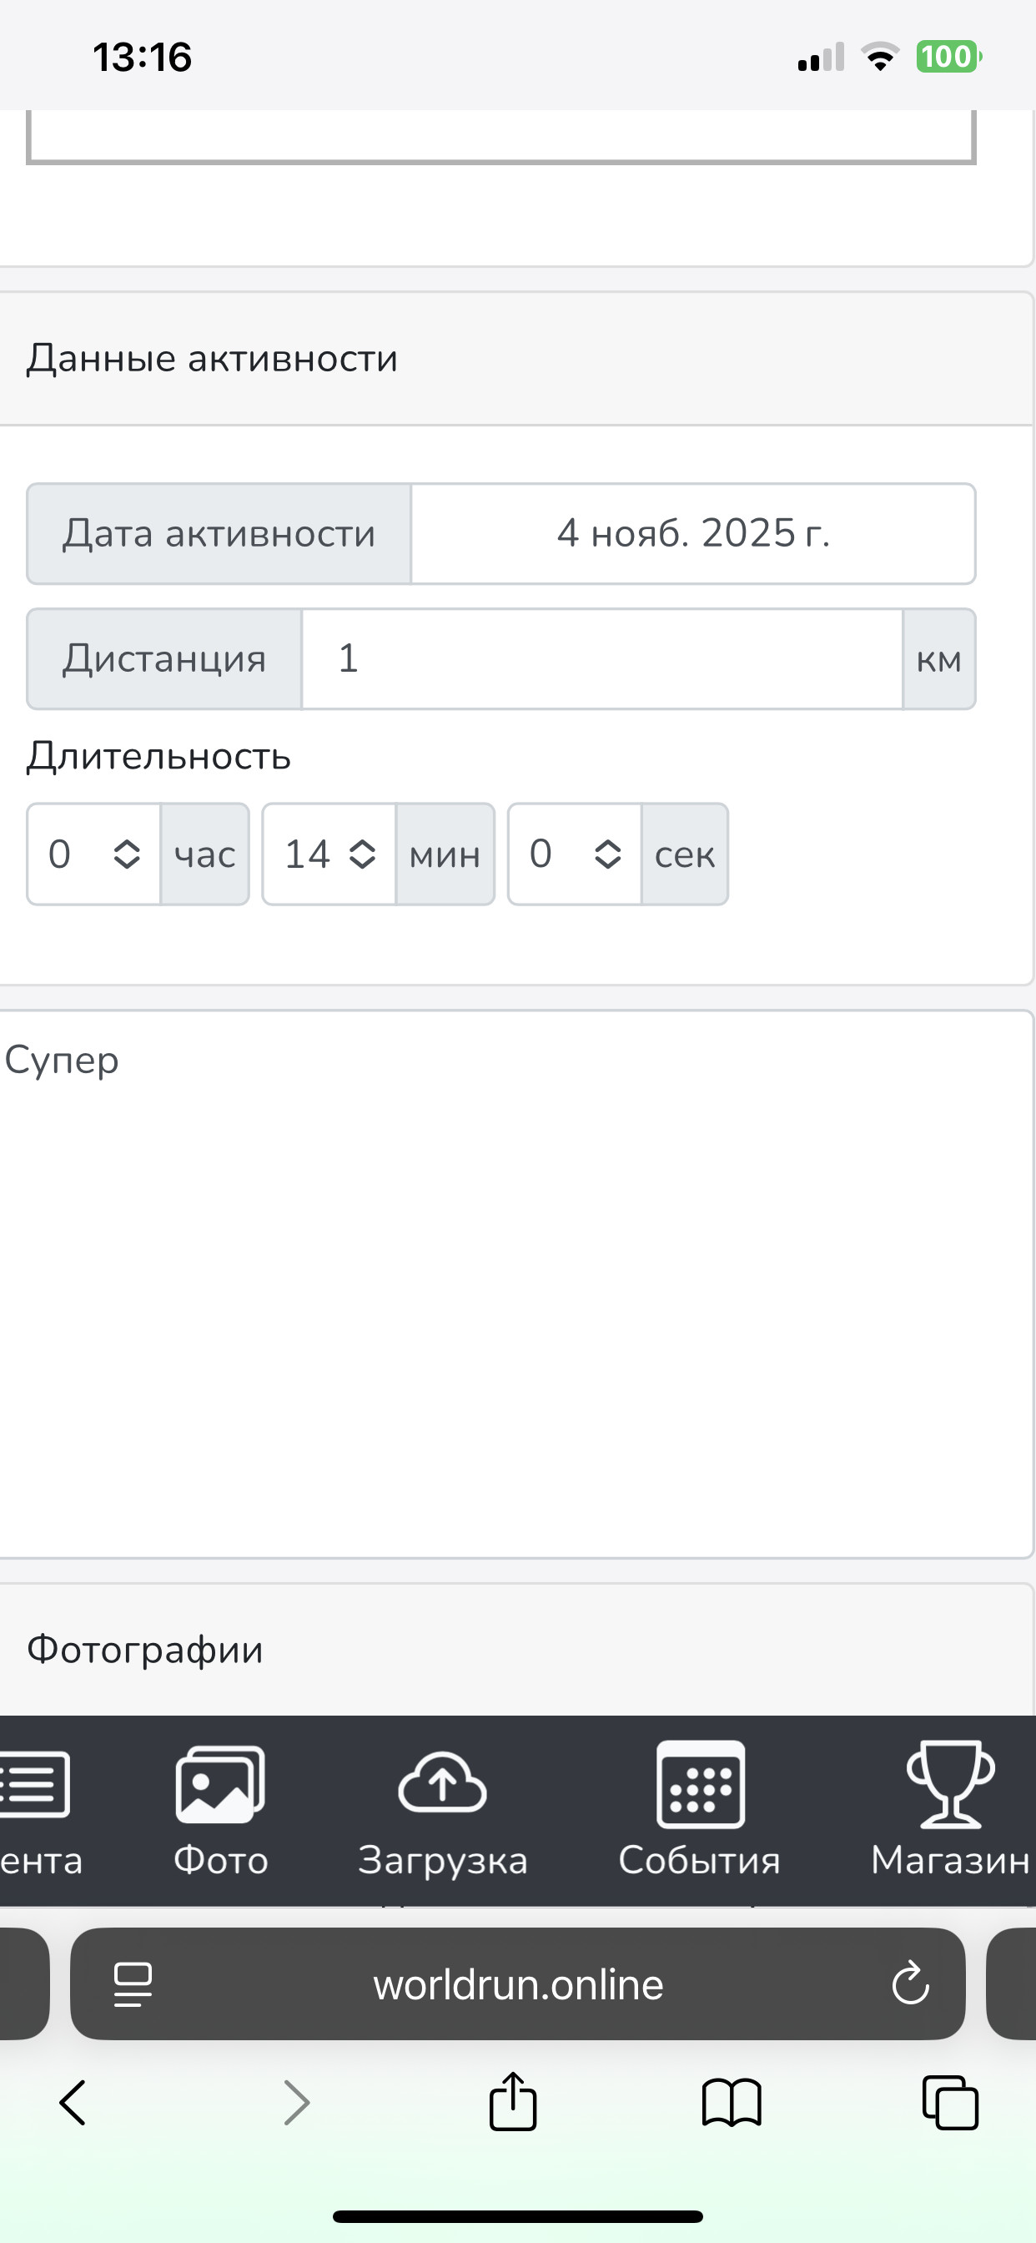Adjust the seconds (сек) stepper arrows
The height and width of the screenshot is (2243, 1036).
608,854
